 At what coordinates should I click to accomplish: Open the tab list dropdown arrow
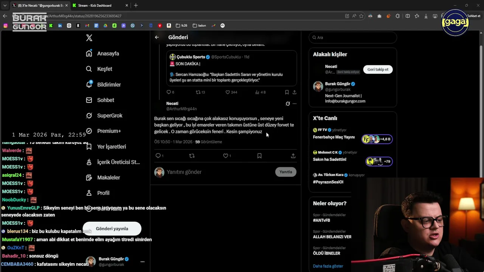tap(5, 5)
